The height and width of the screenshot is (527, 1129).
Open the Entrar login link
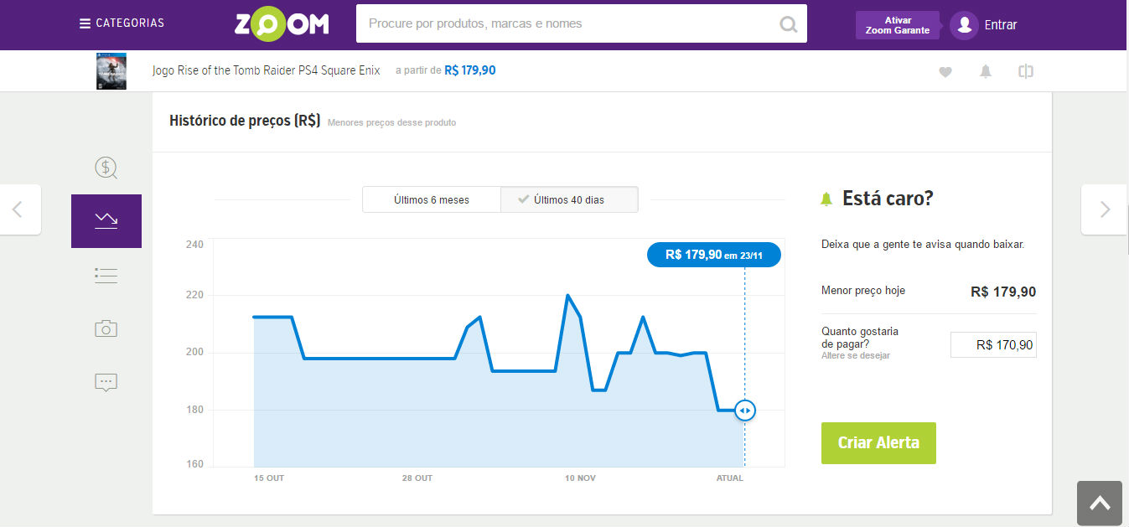tap(1000, 25)
